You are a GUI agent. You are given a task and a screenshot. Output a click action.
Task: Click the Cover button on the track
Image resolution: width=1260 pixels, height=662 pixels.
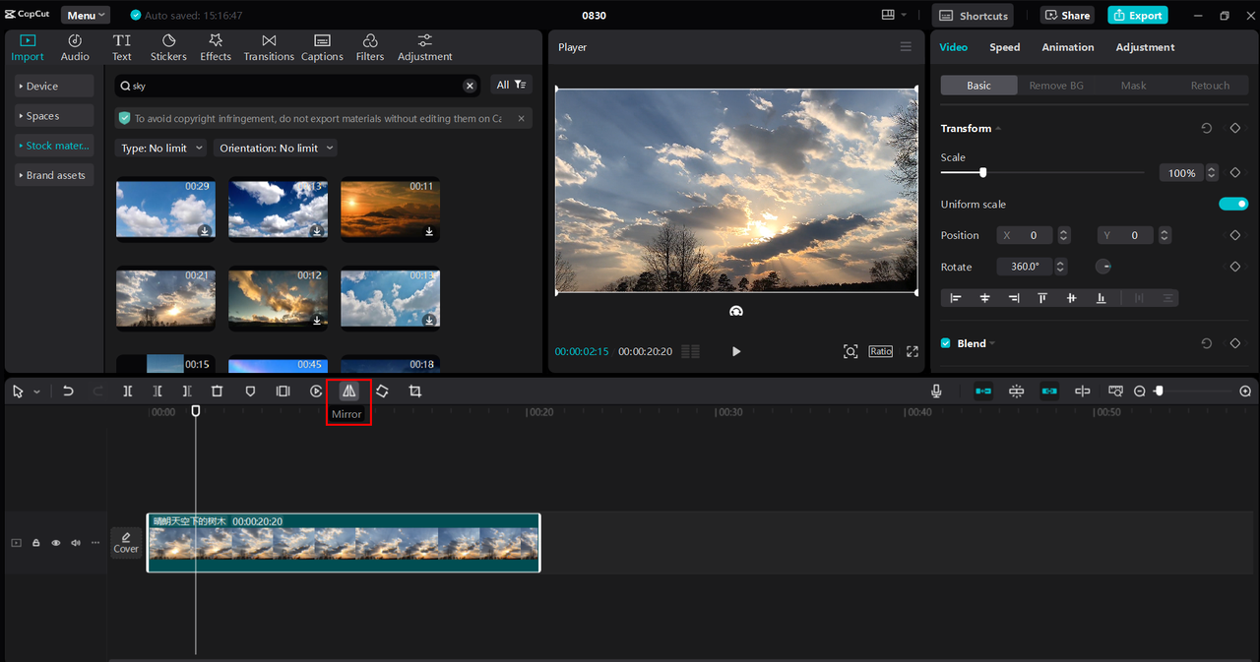pos(126,543)
